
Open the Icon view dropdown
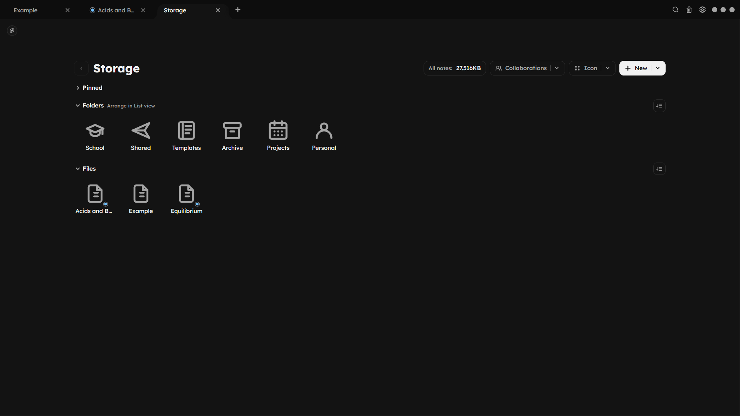coord(608,68)
